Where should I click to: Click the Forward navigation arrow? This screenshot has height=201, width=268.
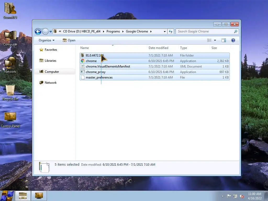coord(45,31)
